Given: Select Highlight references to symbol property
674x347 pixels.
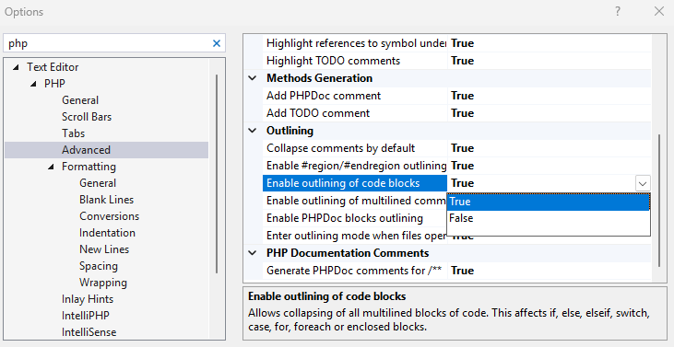Looking at the screenshot, I should coord(355,43).
